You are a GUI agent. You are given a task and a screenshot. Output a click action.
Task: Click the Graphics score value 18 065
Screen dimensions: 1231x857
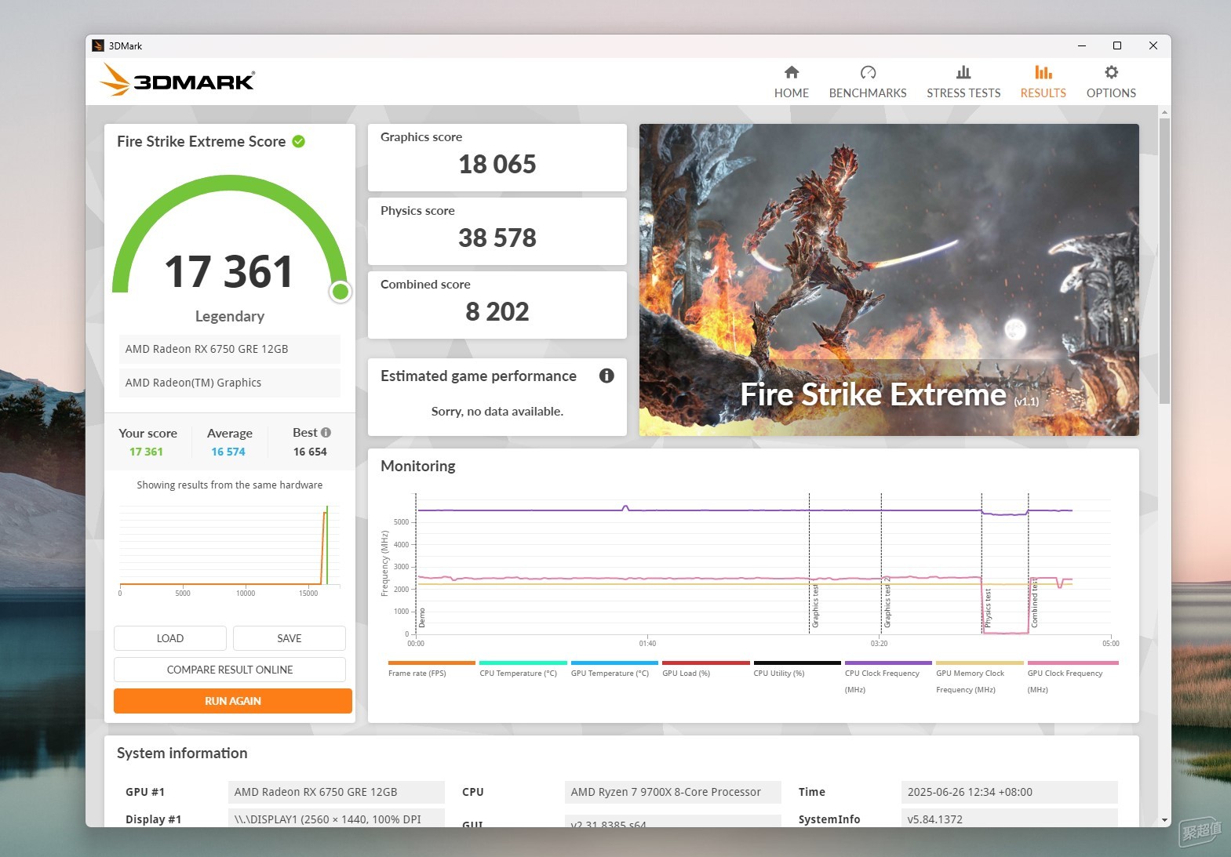point(497,164)
